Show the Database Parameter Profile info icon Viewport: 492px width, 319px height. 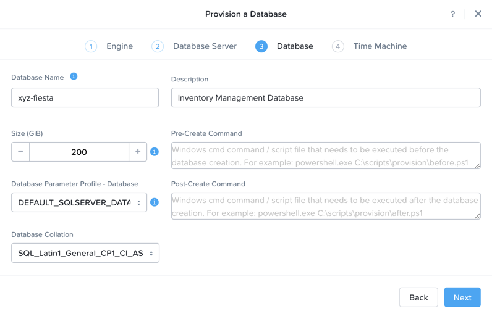tap(155, 202)
